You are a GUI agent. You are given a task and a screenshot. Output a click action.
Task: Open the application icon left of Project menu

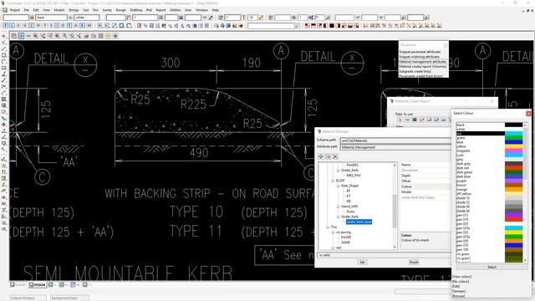point(5,10)
